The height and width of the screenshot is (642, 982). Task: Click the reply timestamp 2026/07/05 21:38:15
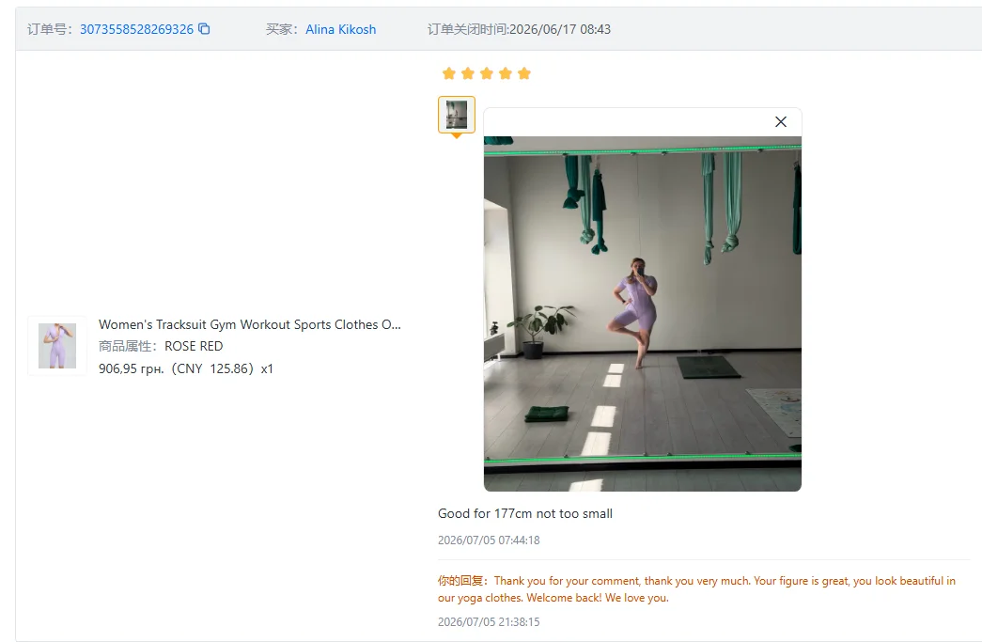(489, 622)
